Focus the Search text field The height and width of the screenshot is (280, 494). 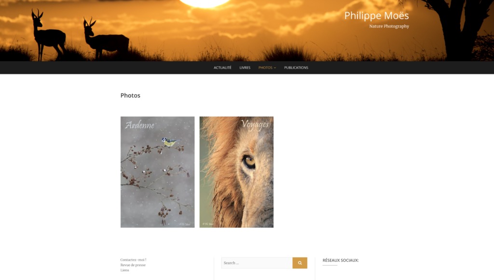pyautogui.click(x=257, y=263)
